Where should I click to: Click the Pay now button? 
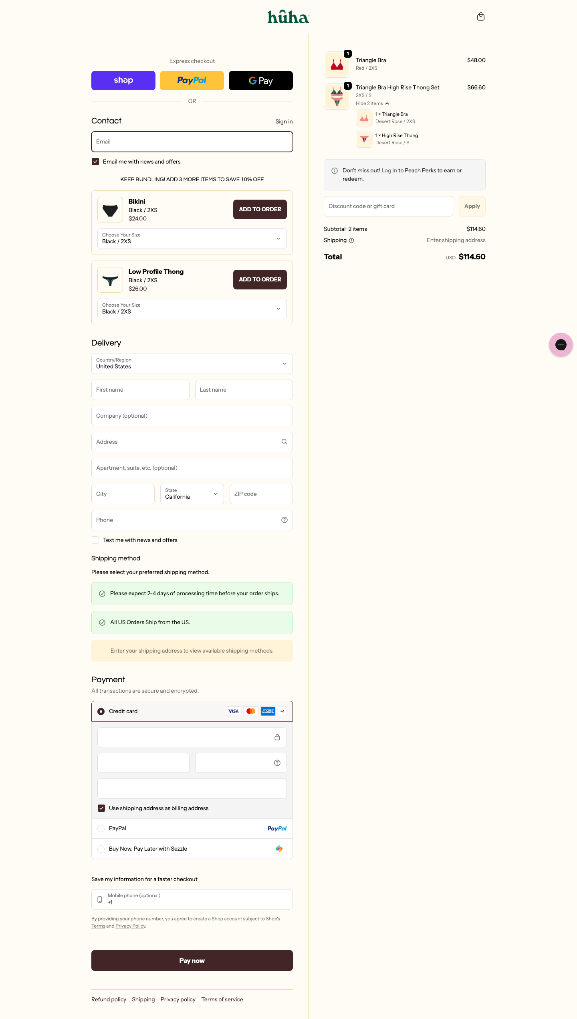[192, 960]
